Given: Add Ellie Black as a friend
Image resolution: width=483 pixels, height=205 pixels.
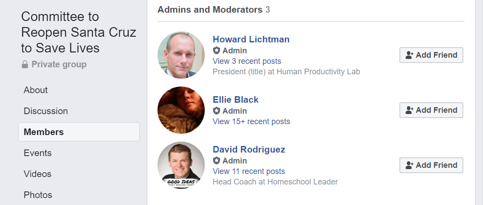Looking at the screenshot, I should [431, 110].
